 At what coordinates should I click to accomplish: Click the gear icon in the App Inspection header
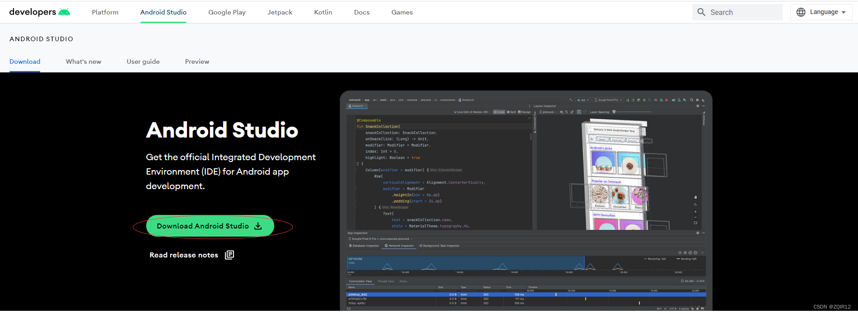[x=697, y=233]
